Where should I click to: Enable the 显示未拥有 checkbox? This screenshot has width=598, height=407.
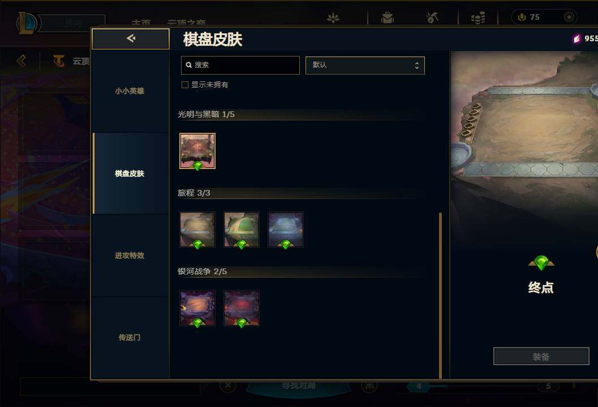click(185, 85)
